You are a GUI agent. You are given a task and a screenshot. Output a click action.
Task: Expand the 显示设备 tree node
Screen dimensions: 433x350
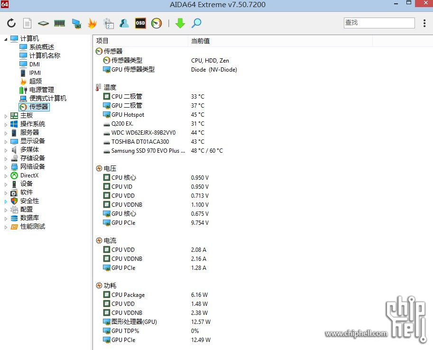[6, 142]
